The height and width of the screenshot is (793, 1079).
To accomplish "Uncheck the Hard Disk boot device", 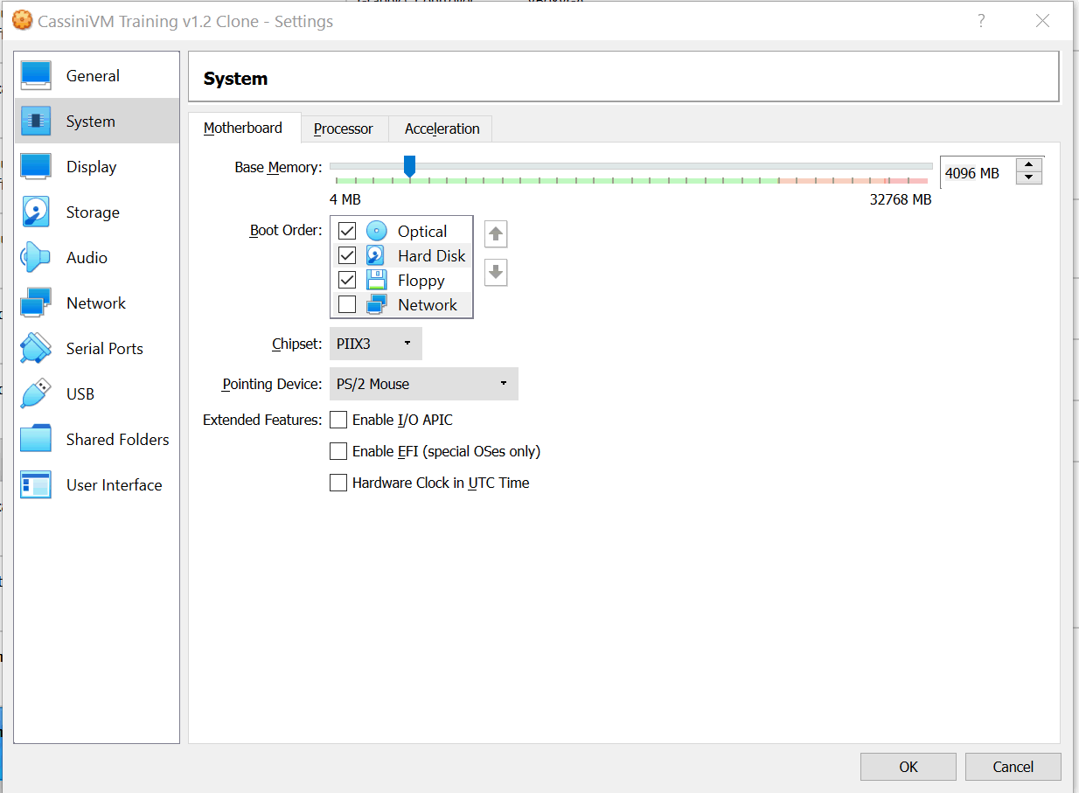I will [x=347, y=255].
